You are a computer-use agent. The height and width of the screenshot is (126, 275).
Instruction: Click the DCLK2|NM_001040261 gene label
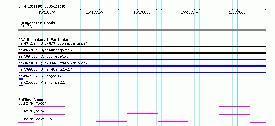35,111
